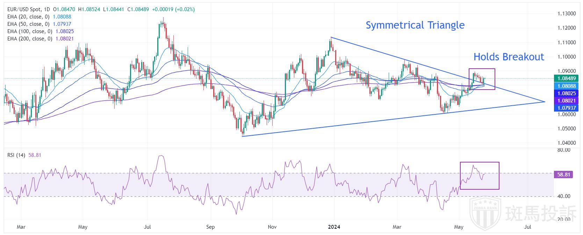Screen dimensions: 583x235
Task: Click the RSI value tag 58.81
Action: click(563, 175)
